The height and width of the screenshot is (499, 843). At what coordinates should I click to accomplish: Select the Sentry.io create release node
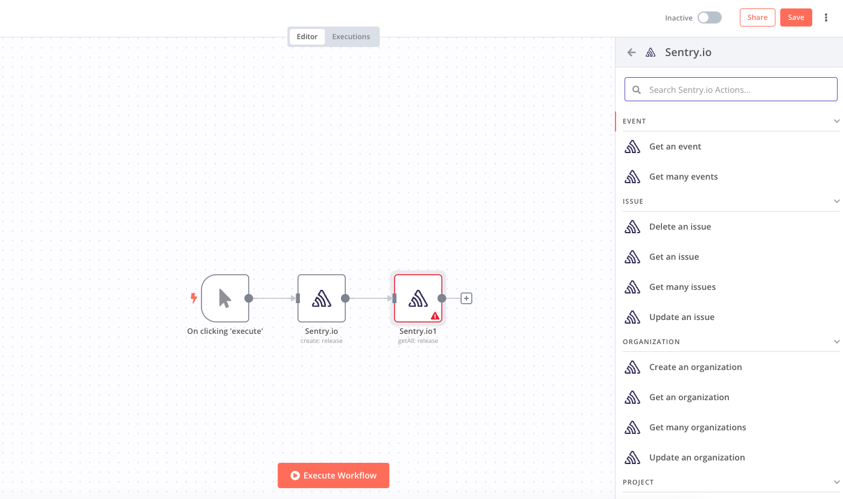tap(321, 298)
